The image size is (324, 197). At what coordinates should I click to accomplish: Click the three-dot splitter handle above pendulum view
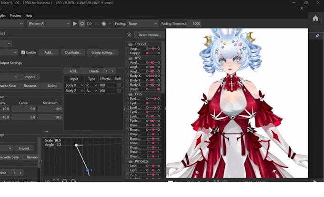pos(46,131)
